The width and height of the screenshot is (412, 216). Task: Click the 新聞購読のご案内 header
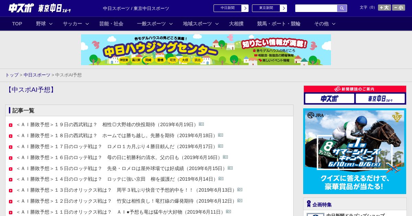coord(355,89)
